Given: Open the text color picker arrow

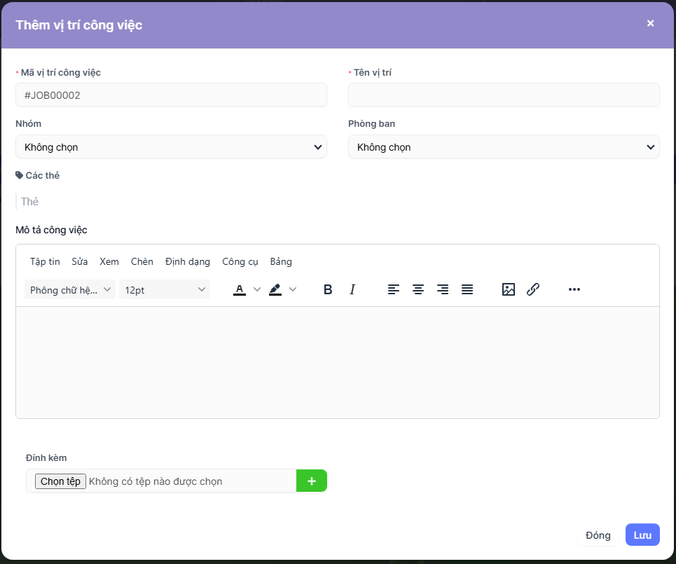Looking at the screenshot, I should coord(257,289).
